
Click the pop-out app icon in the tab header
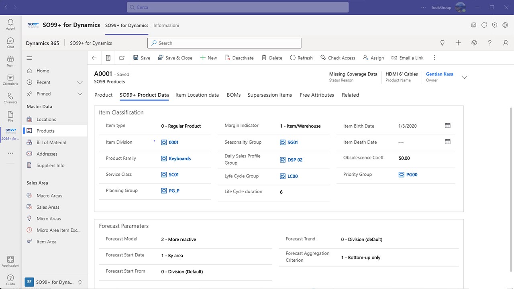pyautogui.click(x=474, y=25)
